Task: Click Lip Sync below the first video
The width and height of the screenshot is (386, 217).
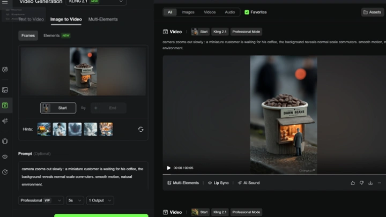Action: tap(218, 183)
